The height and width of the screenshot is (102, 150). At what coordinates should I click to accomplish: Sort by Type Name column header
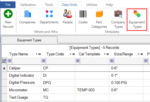coord(19,54)
